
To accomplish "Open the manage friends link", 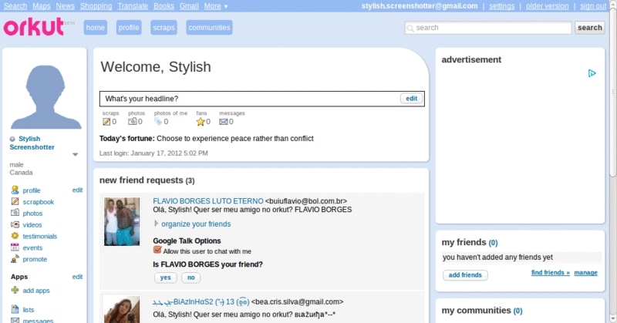I will pyautogui.click(x=585, y=273).
